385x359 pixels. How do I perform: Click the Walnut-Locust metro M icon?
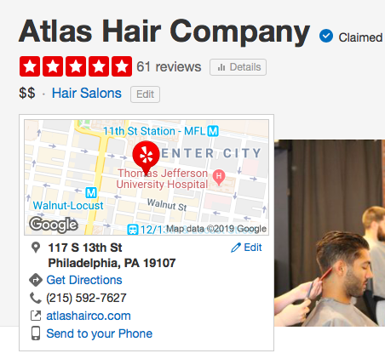click(x=91, y=193)
